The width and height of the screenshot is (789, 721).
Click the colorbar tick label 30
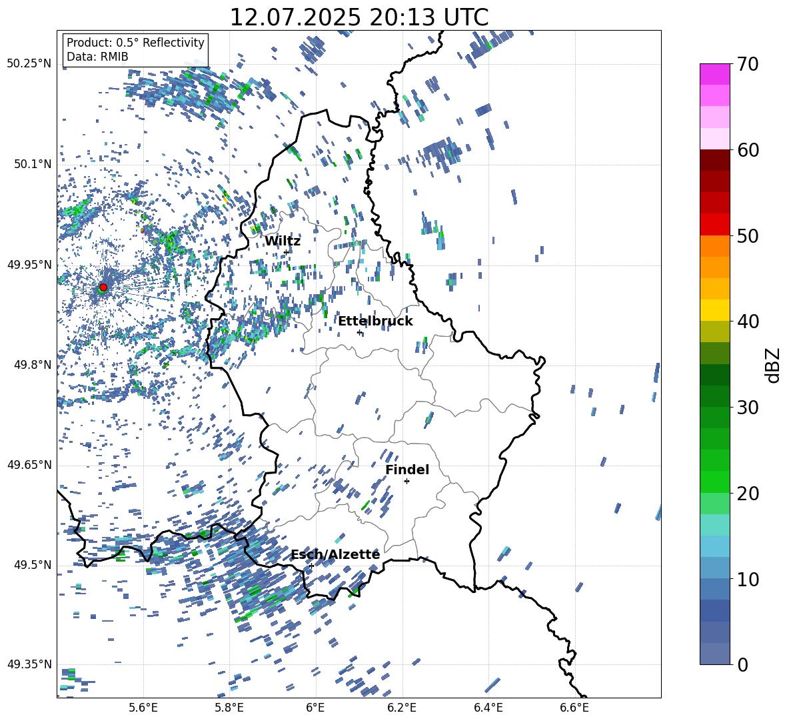(x=748, y=408)
